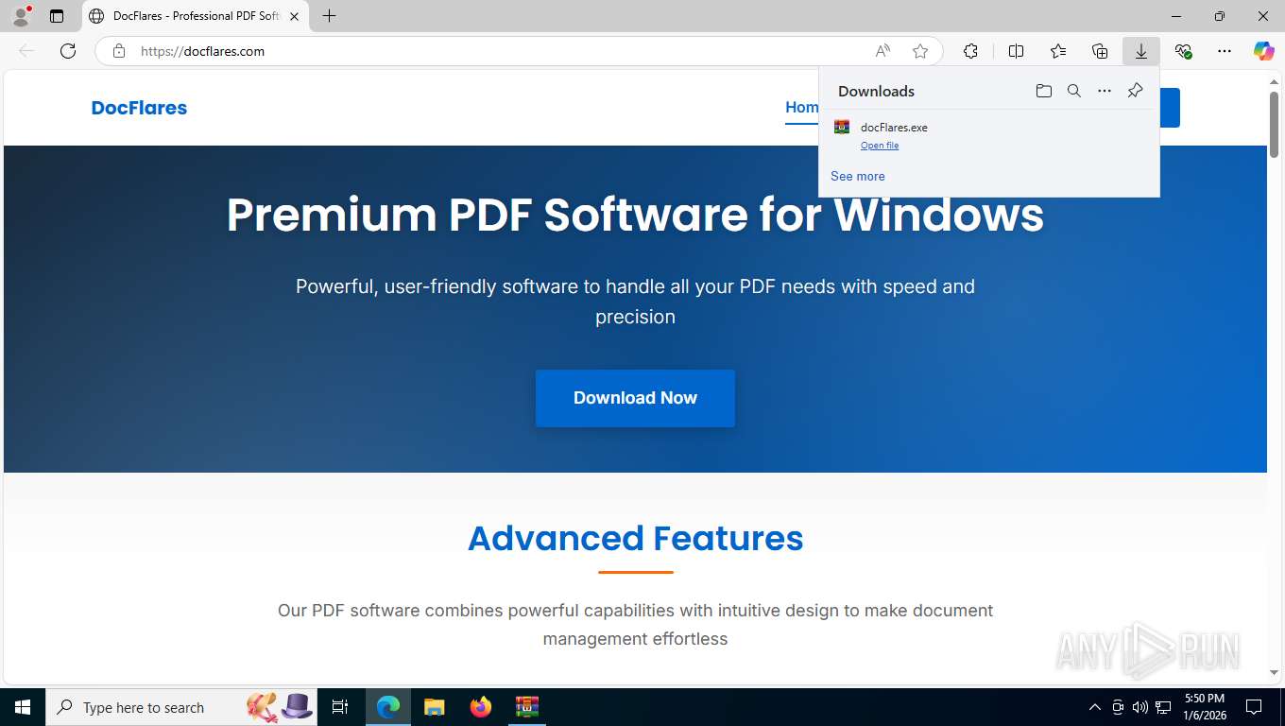The height and width of the screenshot is (726, 1285).
Task: Click the Advanced Features heading
Action: pos(636,538)
